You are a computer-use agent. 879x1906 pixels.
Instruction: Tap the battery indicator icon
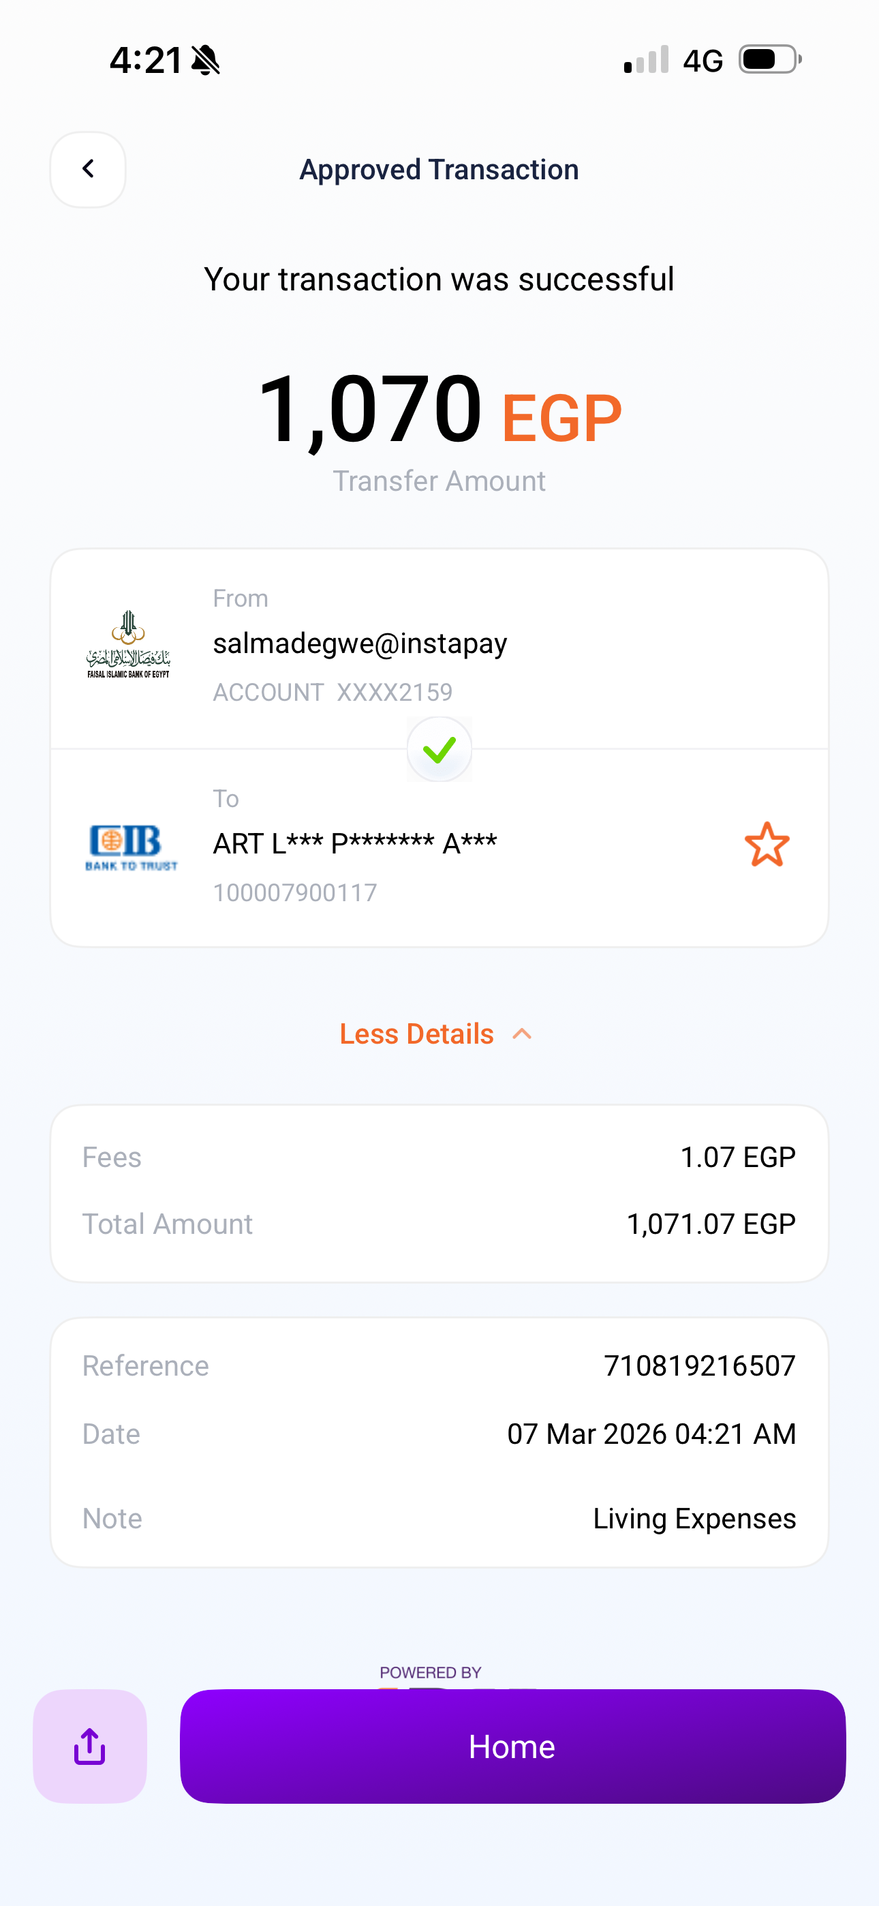point(769,59)
